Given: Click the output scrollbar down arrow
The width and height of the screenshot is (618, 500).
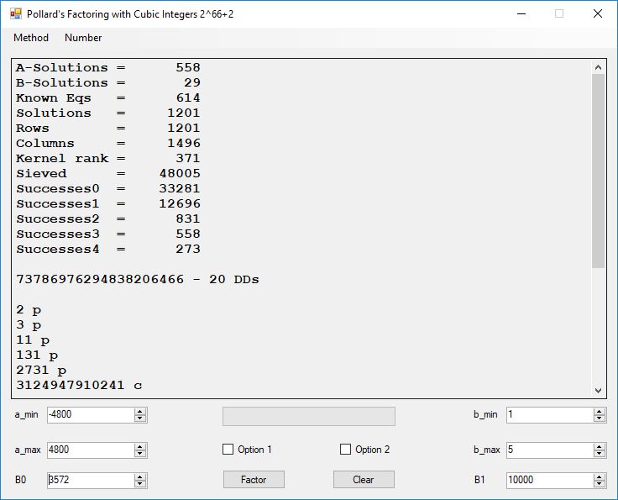Looking at the screenshot, I should point(599,391).
